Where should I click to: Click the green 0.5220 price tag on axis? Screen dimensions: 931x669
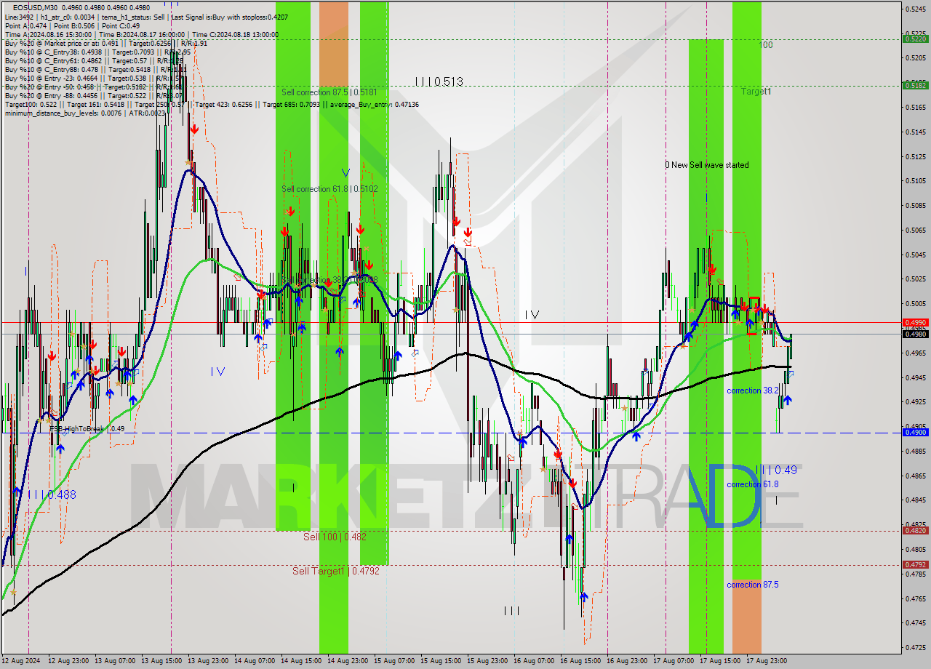915,39
